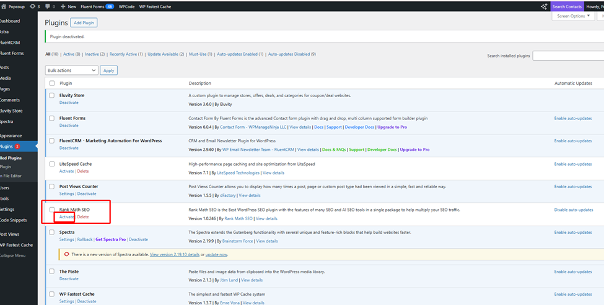Filter plugins by Recently Active (1)
The height and width of the screenshot is (305, 604).
pos(126,54)
